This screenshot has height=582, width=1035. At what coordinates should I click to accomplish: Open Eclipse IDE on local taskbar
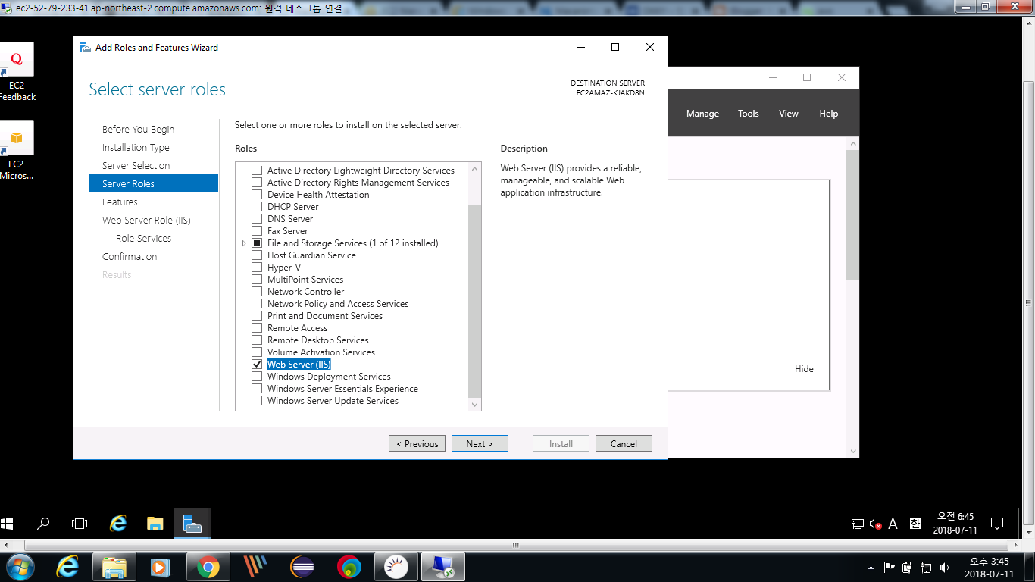[302, 567]
